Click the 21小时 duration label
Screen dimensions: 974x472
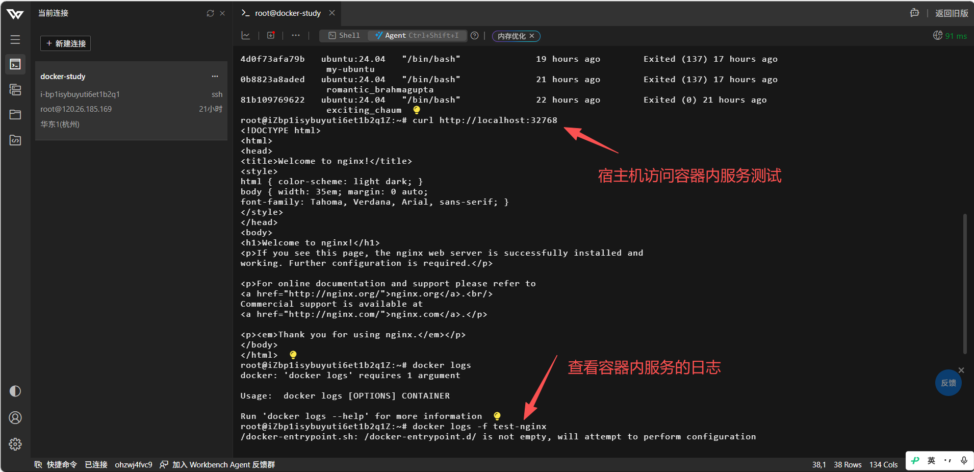[x=211, y=109]
